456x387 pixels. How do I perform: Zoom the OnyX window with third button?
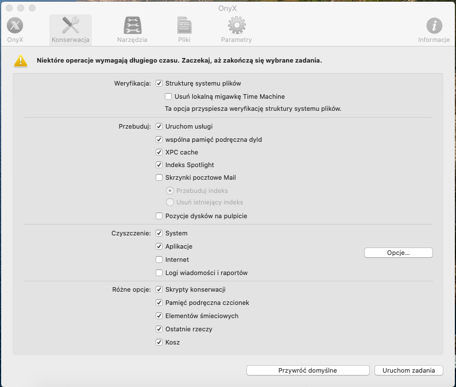click(32, 8)
